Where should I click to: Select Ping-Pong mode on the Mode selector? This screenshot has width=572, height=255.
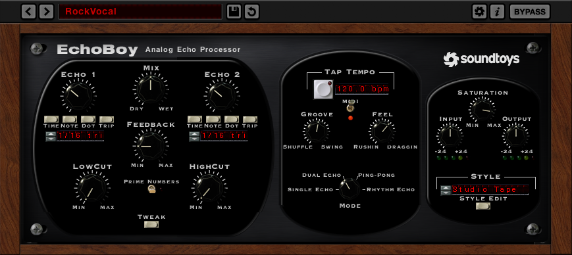[x=377, y=175]
